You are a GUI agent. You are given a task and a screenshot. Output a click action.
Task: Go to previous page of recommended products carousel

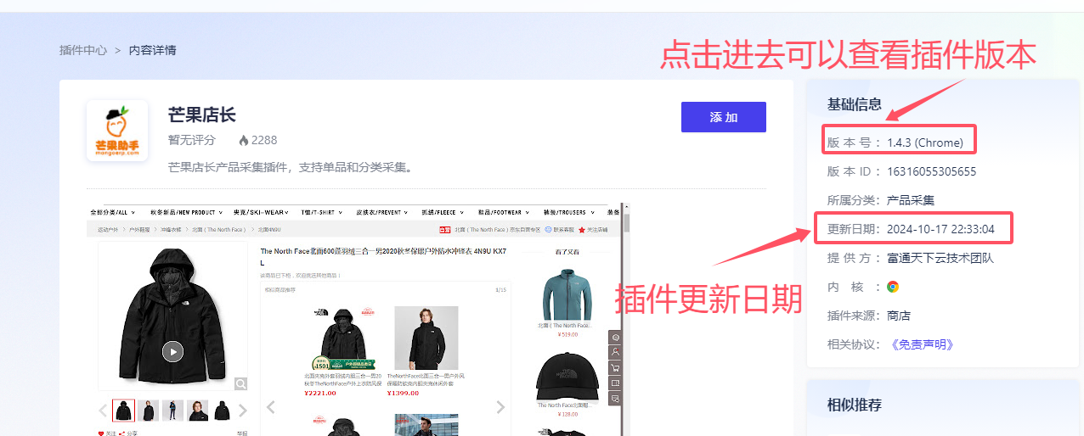(x=271, y=407)
